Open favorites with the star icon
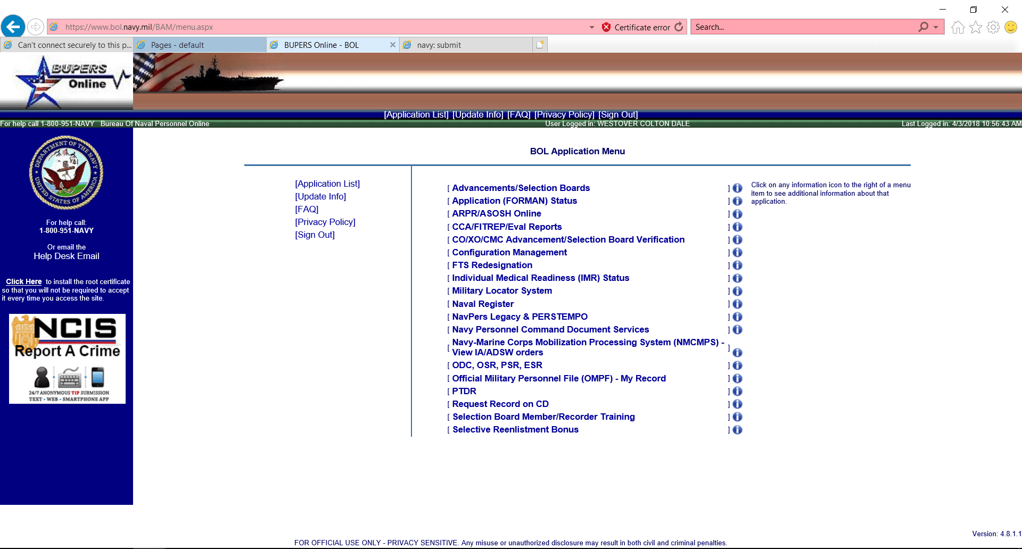Viewport: 1022px width, 549px height. point(976,27)
